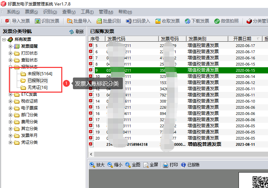The image size is (268, 188).
Task: Expand the 凭证分类 tree node
Action: [11, 142]
